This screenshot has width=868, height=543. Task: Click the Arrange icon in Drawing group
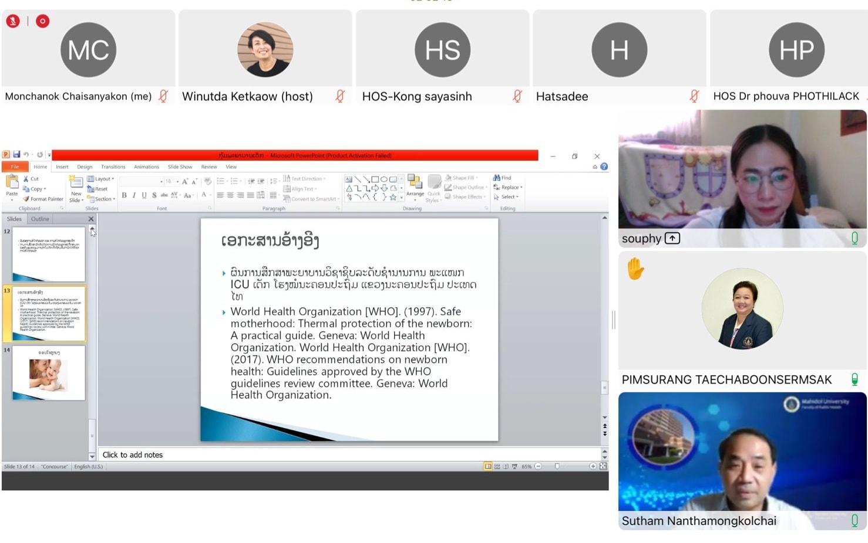[x=415, y=182]
